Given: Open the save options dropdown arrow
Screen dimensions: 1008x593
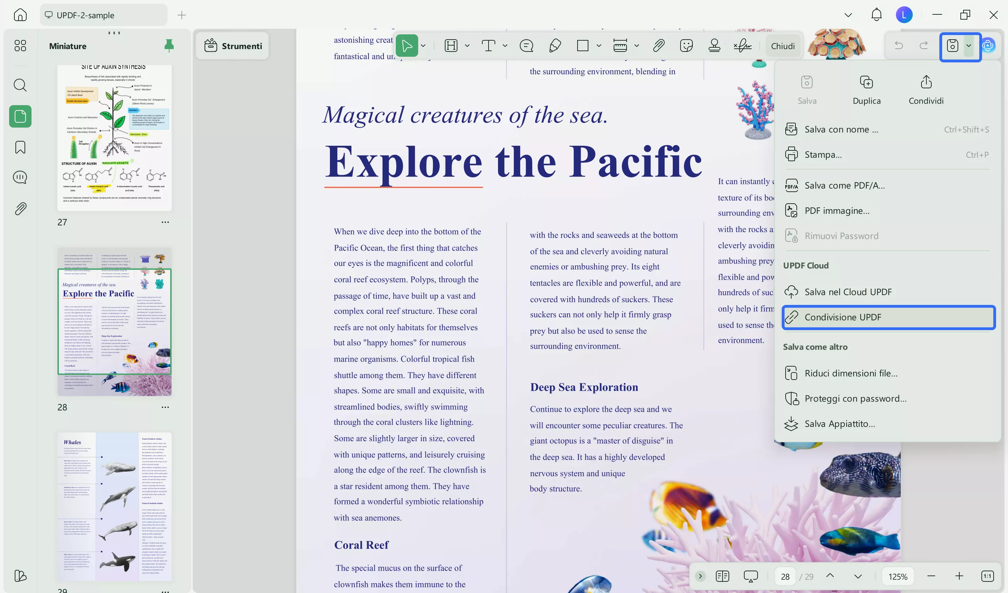Looking at the screenshot, I should click(x=969, y=46).
